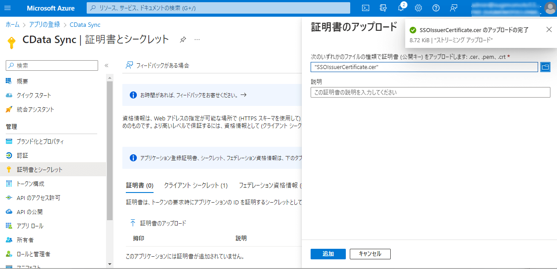Click the sidebar 検索 input
This screenshot has height=269, width=557.
[x=52, y=65]
